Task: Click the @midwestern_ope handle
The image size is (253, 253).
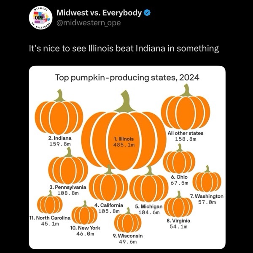Action: (x=89, y=23)
